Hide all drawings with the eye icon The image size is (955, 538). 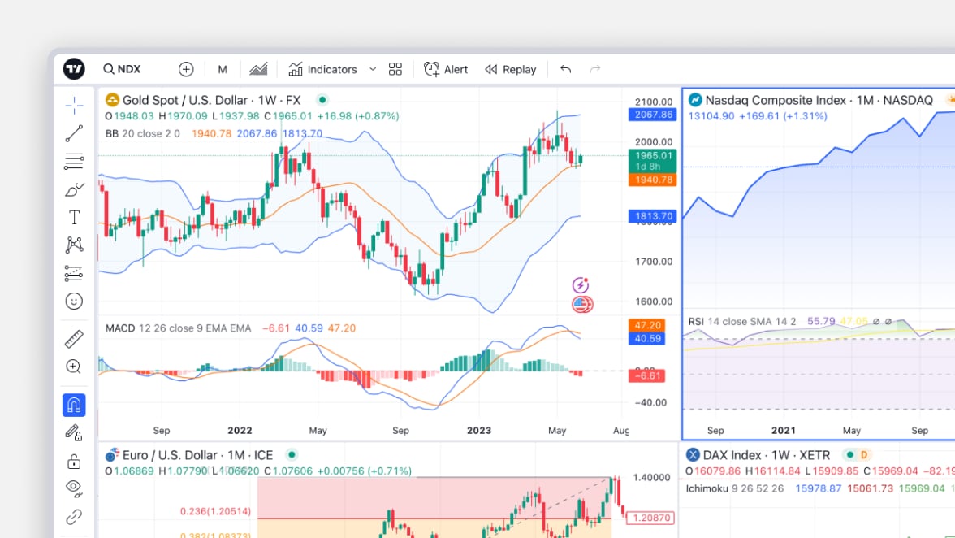(74, 488)
